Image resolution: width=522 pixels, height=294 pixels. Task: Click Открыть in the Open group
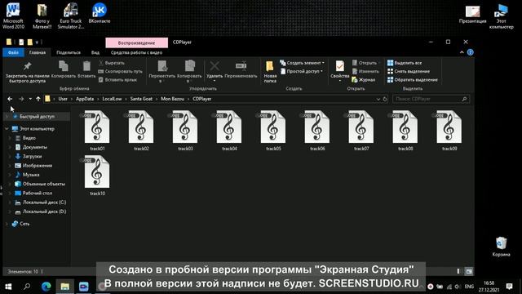[x=365, y=63]
